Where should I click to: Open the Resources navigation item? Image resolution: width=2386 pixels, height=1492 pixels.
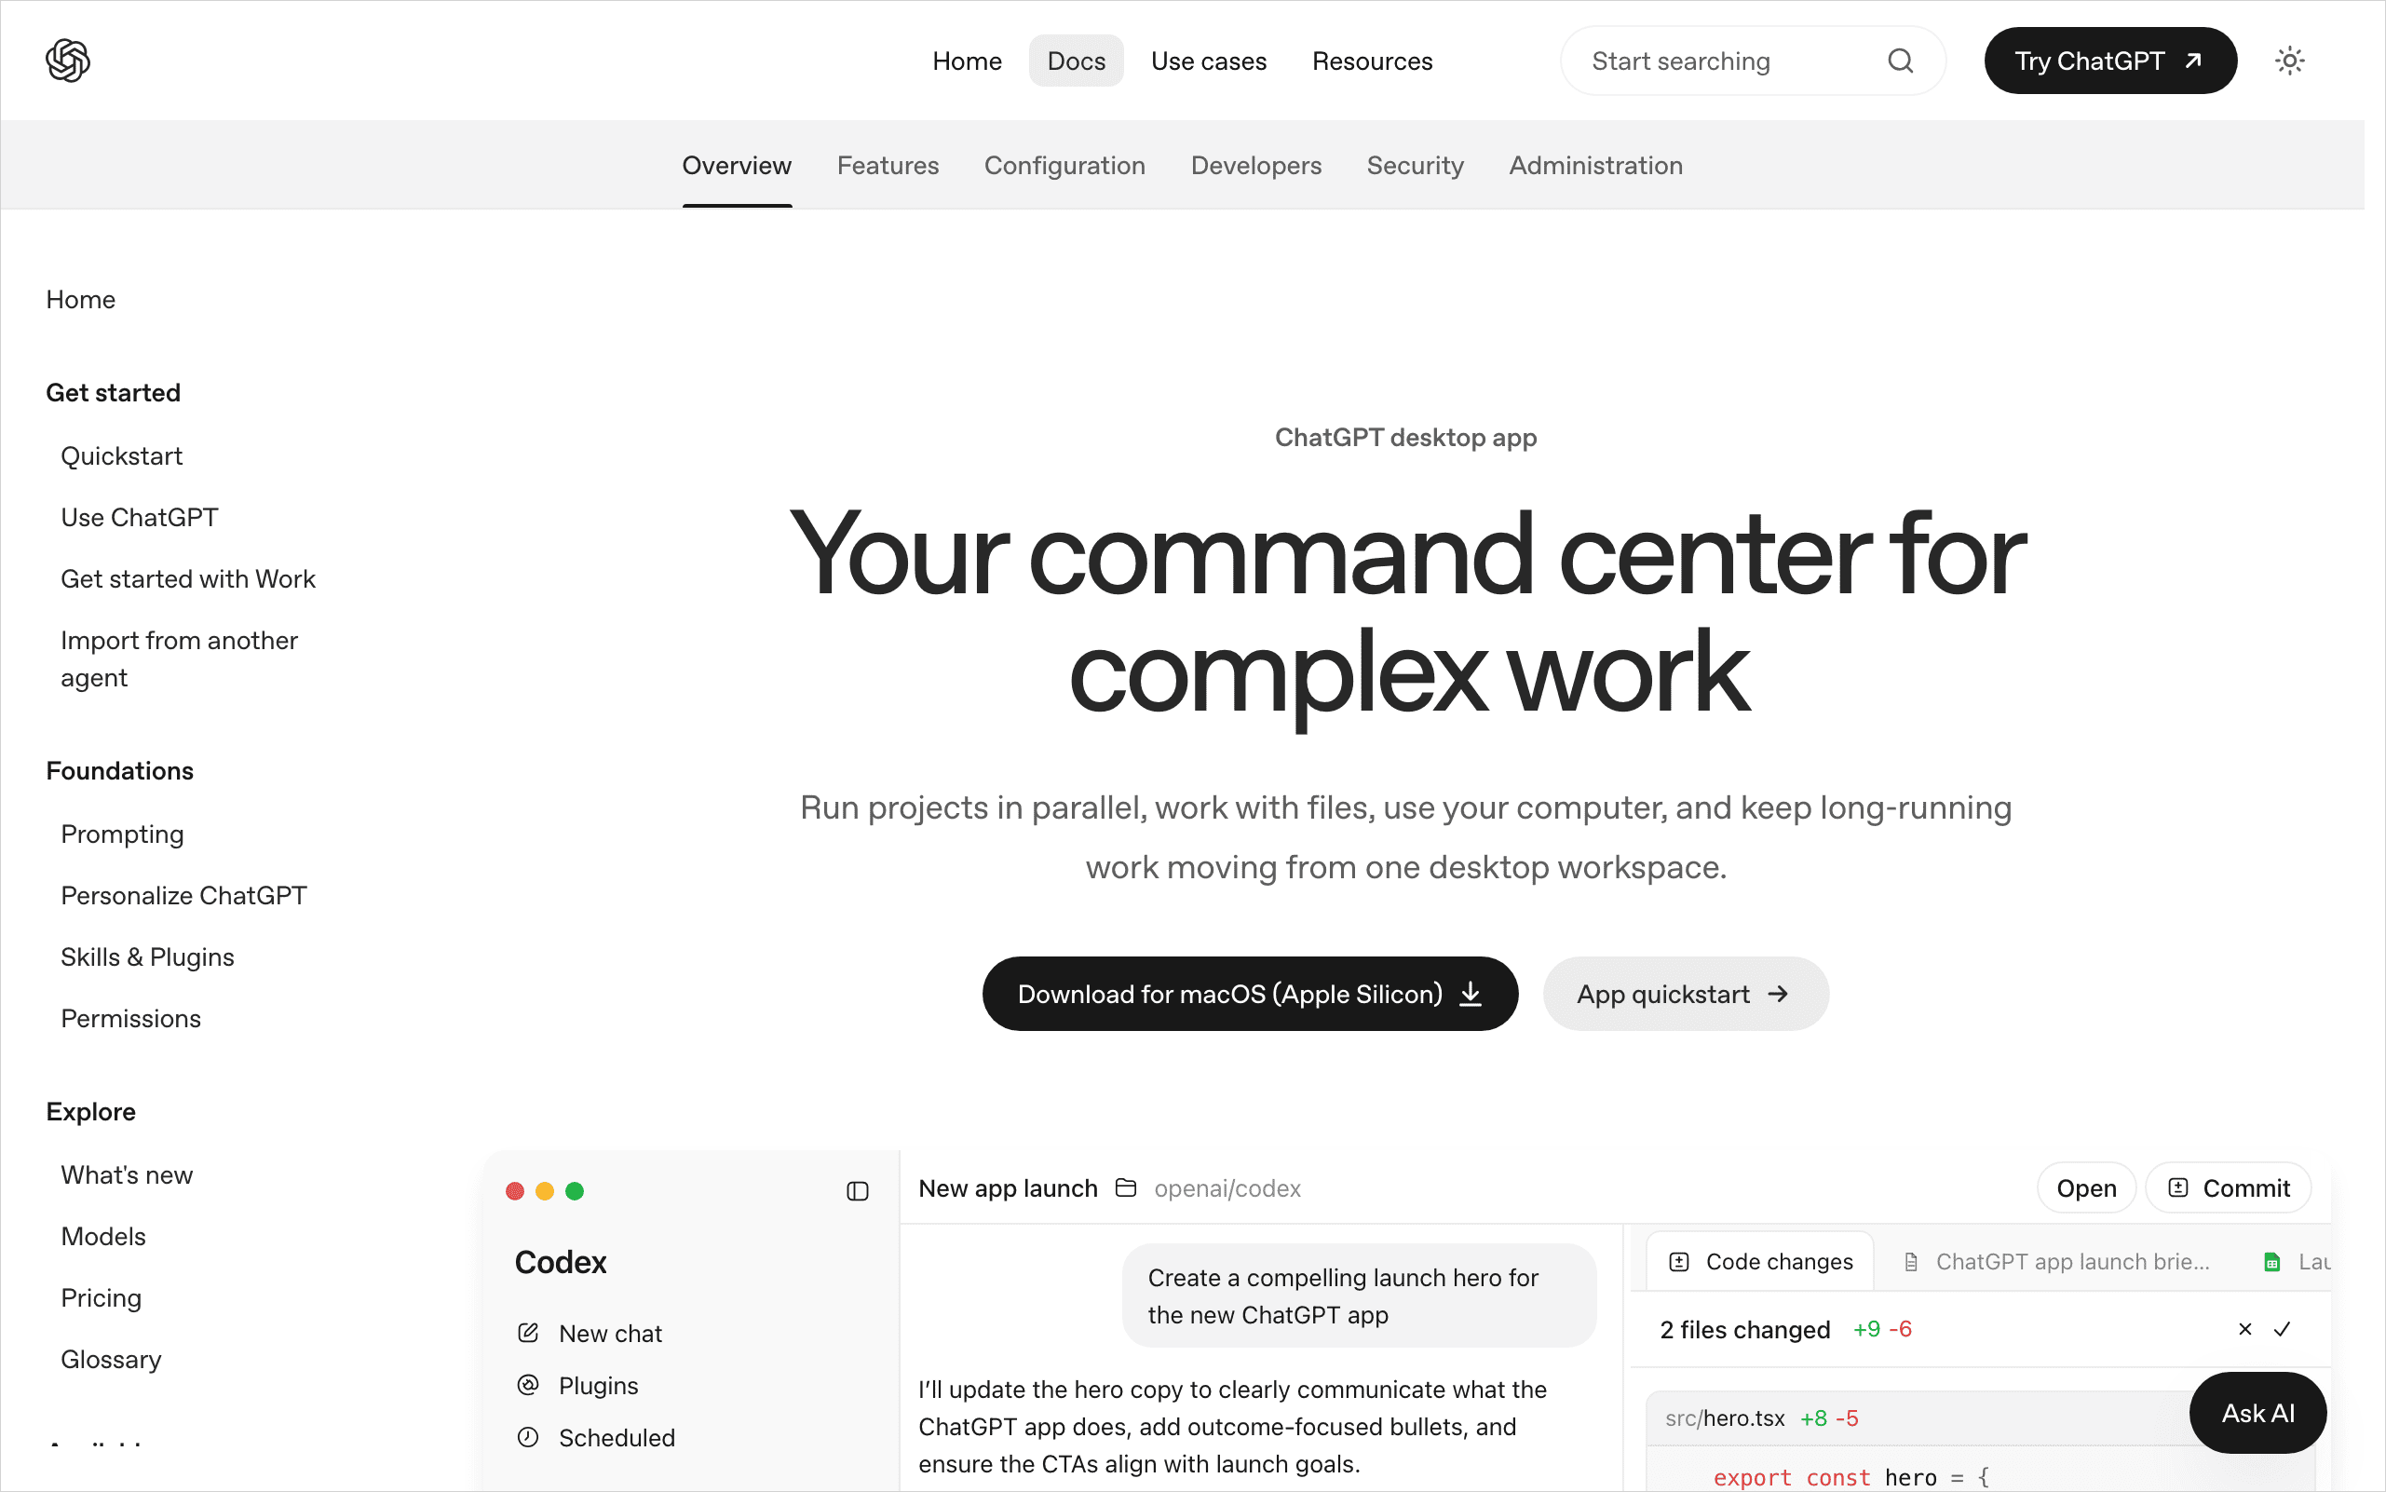[x=1372, y=61]
